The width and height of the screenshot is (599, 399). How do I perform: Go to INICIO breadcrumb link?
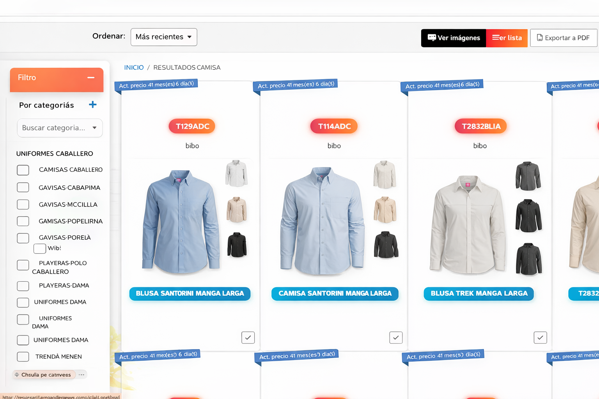tap(134, 67)
